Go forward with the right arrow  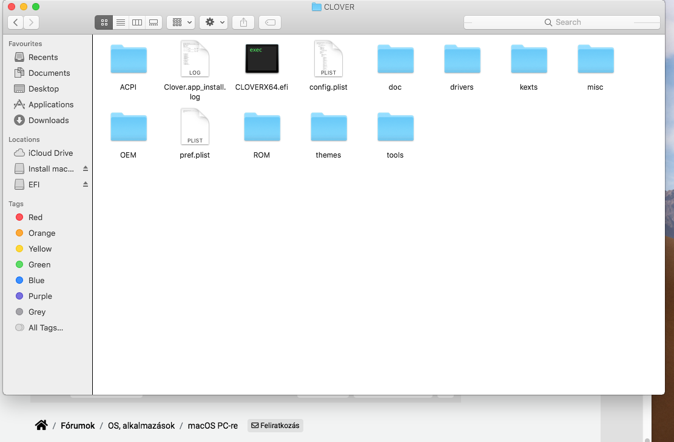point(31,22)
